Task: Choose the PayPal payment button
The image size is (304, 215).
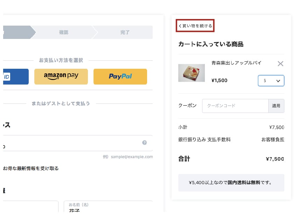Action: click(120, 76)
